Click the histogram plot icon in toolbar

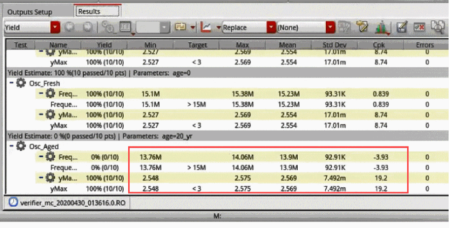(381, 28)
